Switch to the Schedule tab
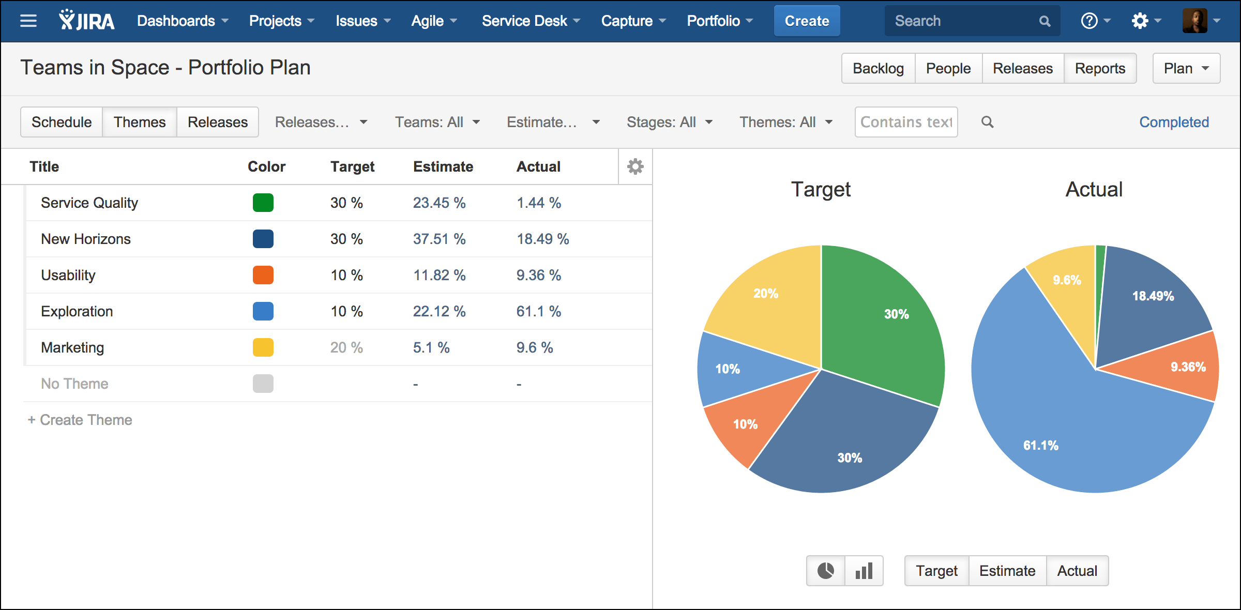Viewport: 1241px width, 610px height. [x=61, y=122]
